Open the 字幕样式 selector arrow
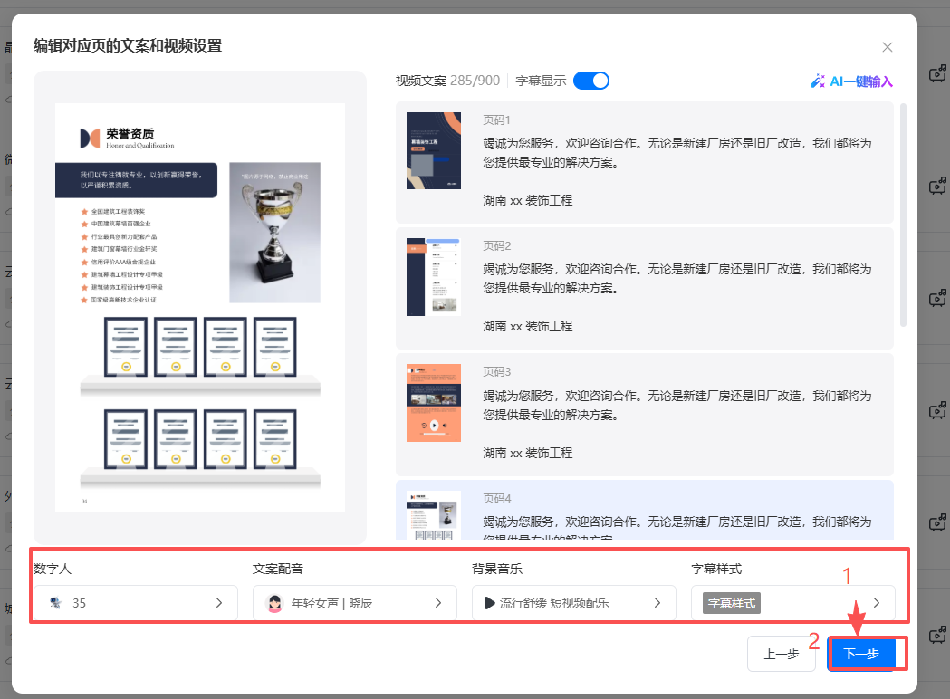 point(876,603)
